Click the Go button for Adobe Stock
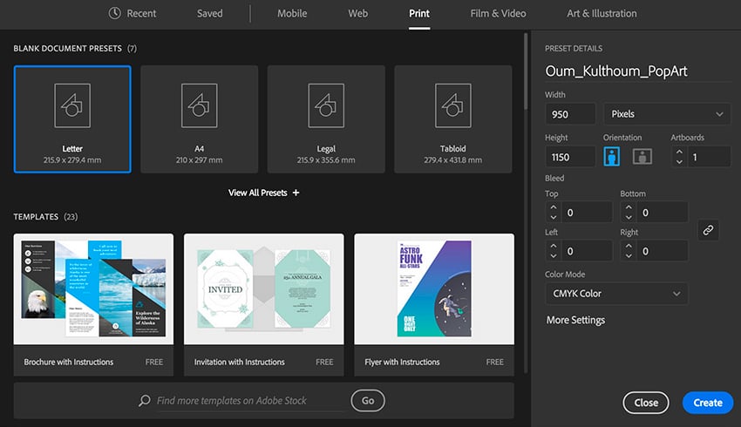The image size is (741, 427). [368, 401]
